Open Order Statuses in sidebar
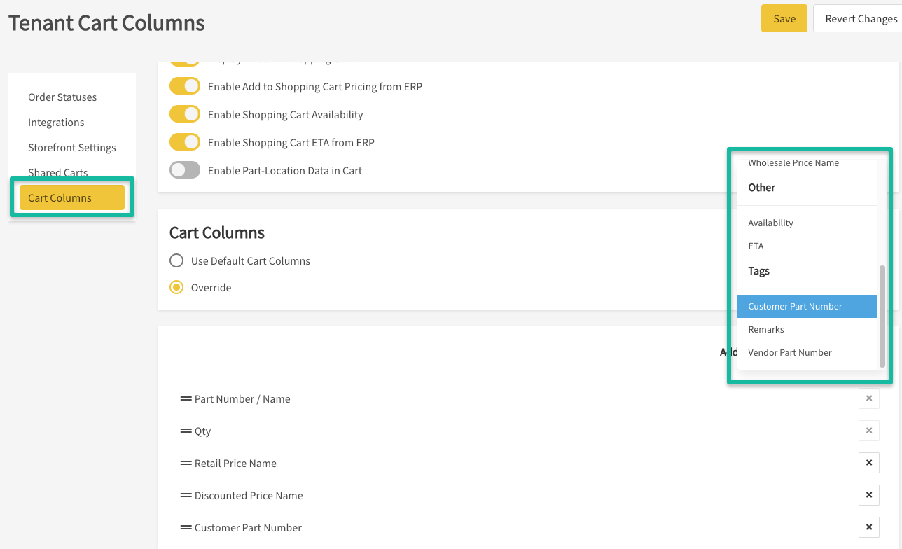This screenshot has height=549, width=902. tap(62, 97)
